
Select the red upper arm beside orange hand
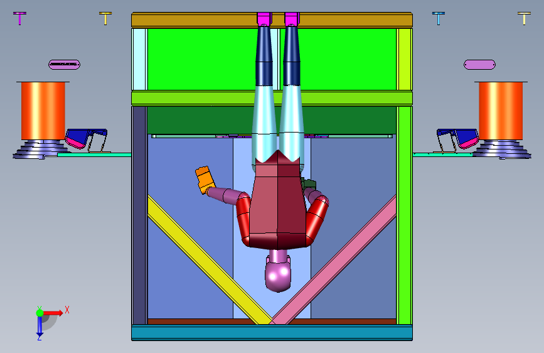pos(243,219)
